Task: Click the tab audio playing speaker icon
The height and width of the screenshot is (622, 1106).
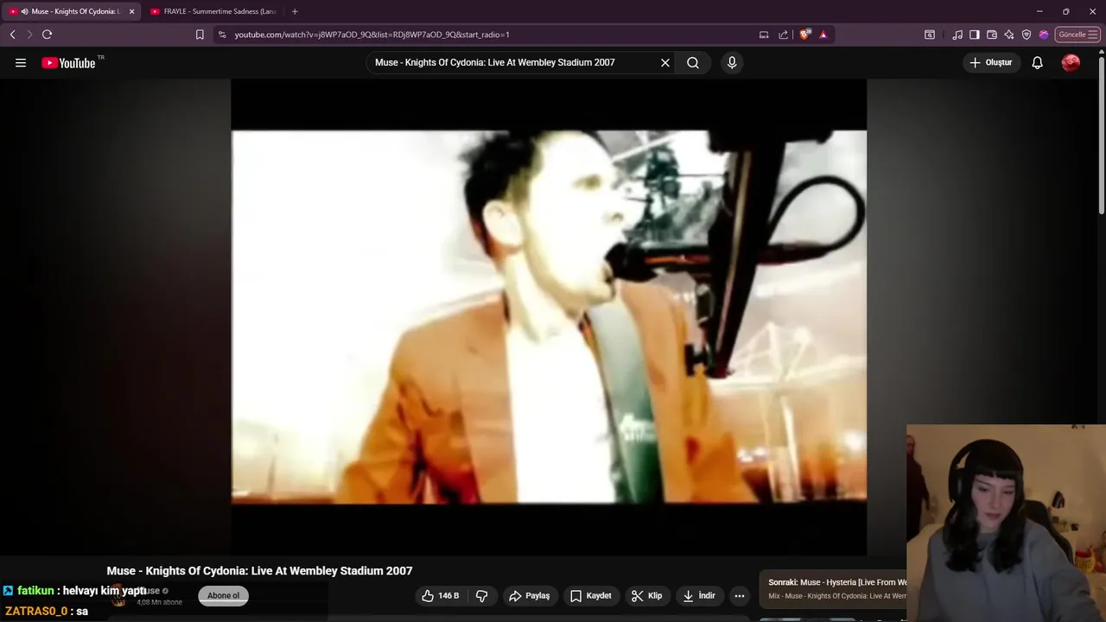Action: [x=24, y=11]
